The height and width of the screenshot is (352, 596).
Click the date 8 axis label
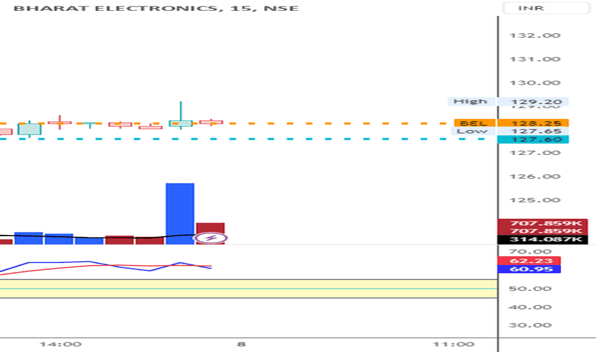click(x=241, y=344)
